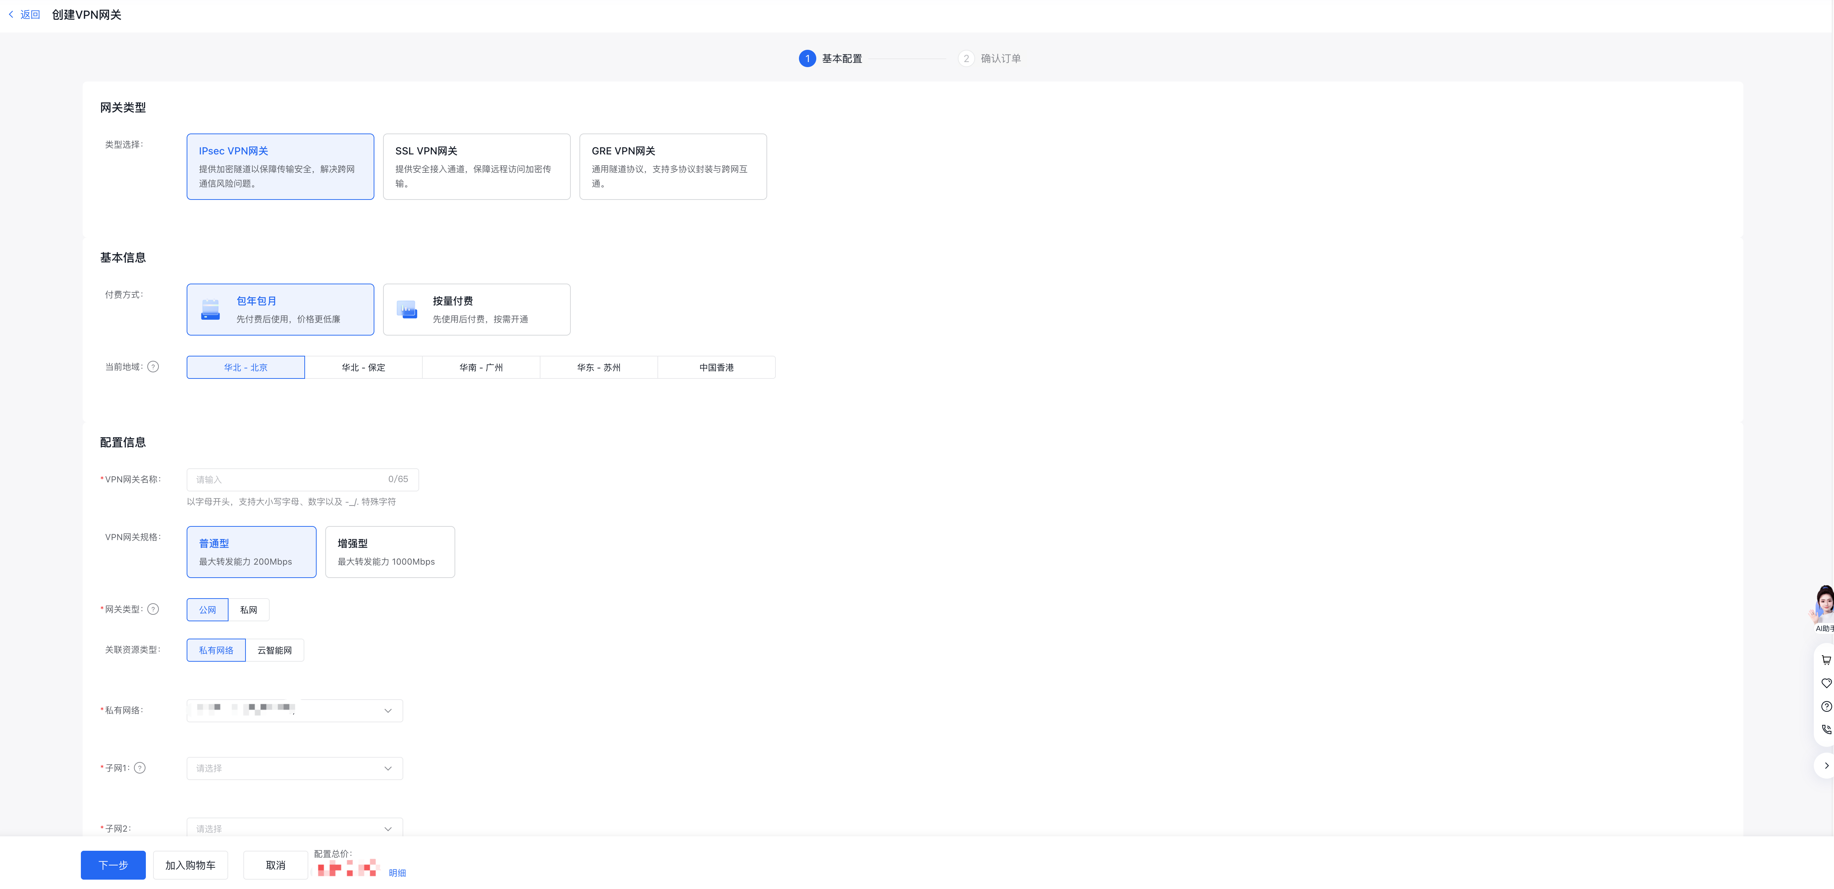Screen dimensions: 1834x889
Task: Click the heart favorites sidebar icon
Action: (1825, 683)
